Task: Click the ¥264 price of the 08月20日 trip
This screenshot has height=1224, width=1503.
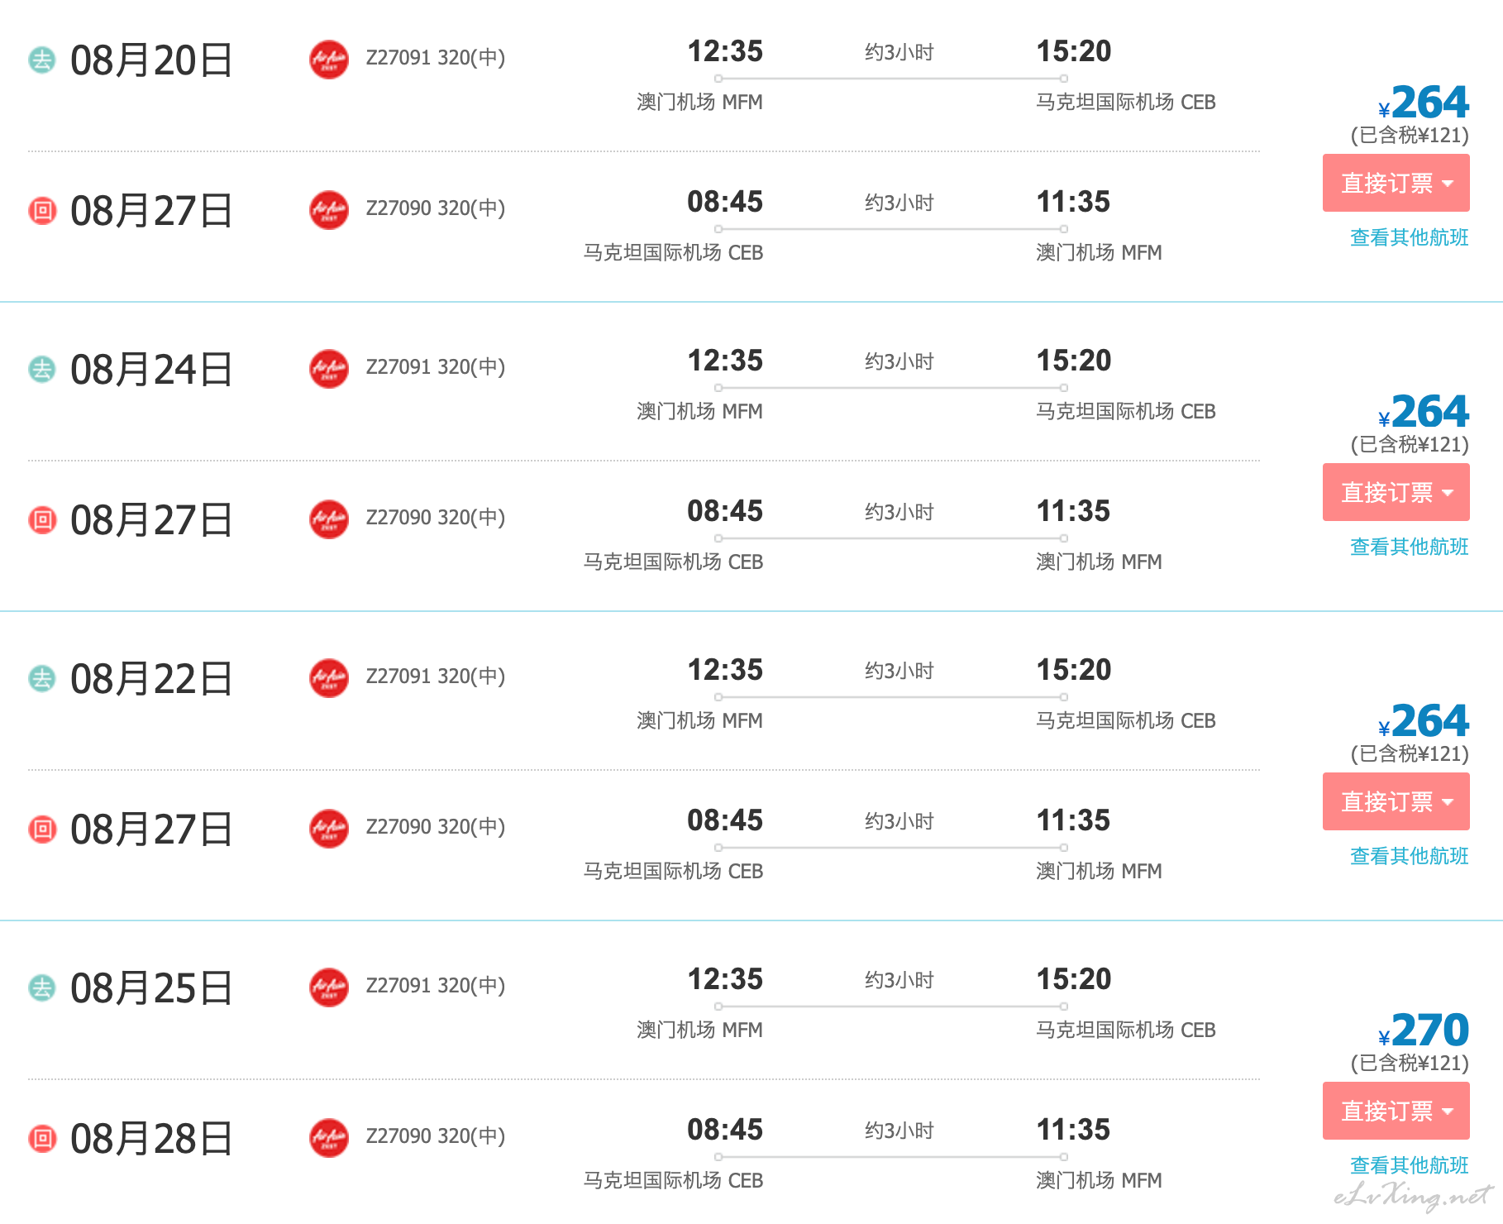Action: coord(1423,103)
